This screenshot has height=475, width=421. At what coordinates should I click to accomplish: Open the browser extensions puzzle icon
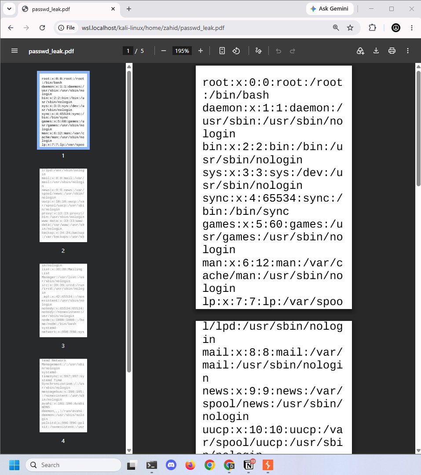372,28
